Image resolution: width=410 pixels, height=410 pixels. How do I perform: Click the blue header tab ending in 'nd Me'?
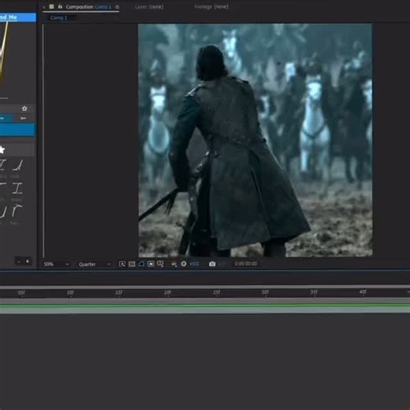point(17,17)
